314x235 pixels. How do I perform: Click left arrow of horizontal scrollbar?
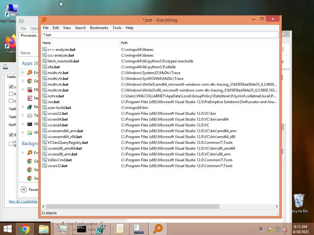pyautogui.click(x=43, y=206)
